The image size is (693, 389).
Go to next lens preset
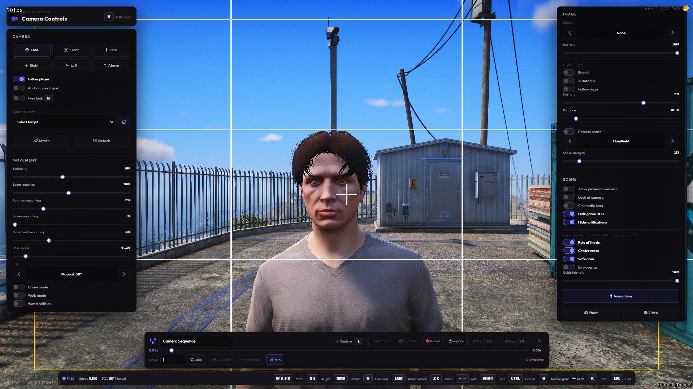[124, 274]
